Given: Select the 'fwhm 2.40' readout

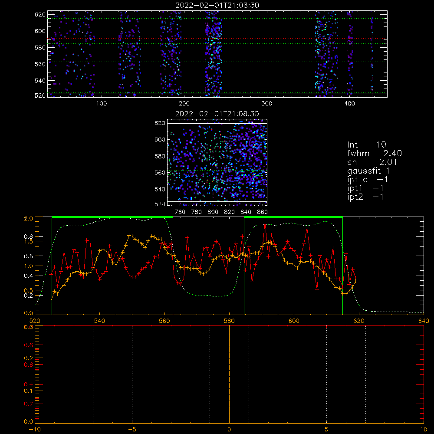Looking at the screenshot, I should pos(375,153).
